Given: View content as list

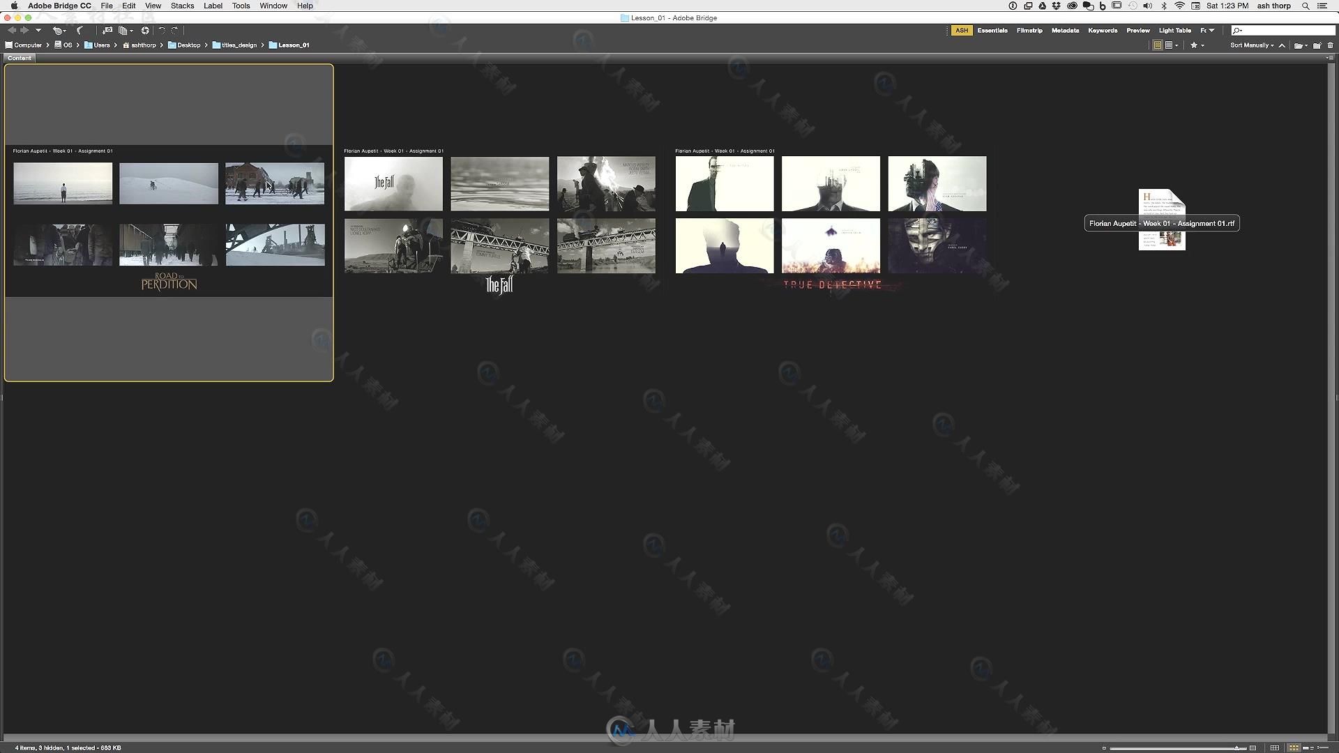Looking at the screenshot, I should [x=1323, y=748].
